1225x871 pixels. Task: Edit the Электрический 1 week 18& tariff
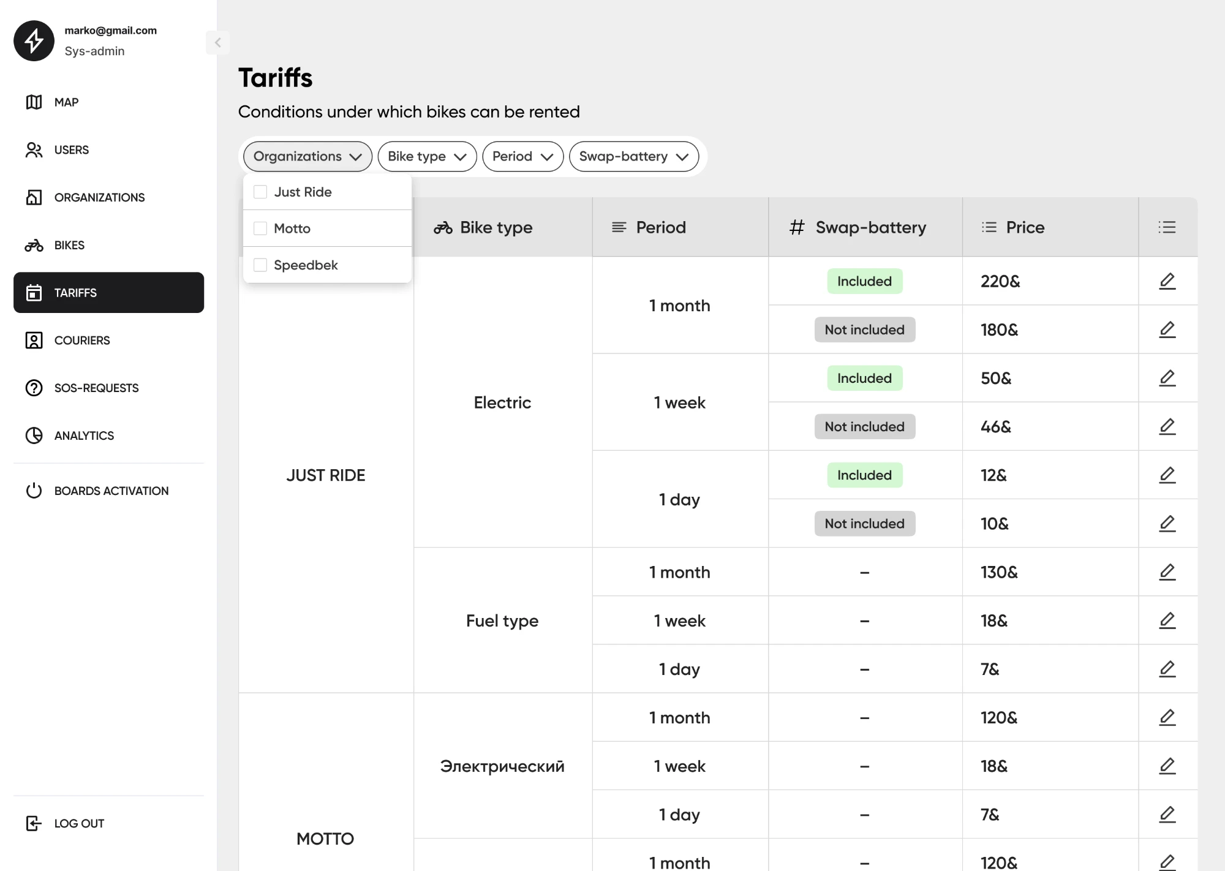(x=1167, y=766)
